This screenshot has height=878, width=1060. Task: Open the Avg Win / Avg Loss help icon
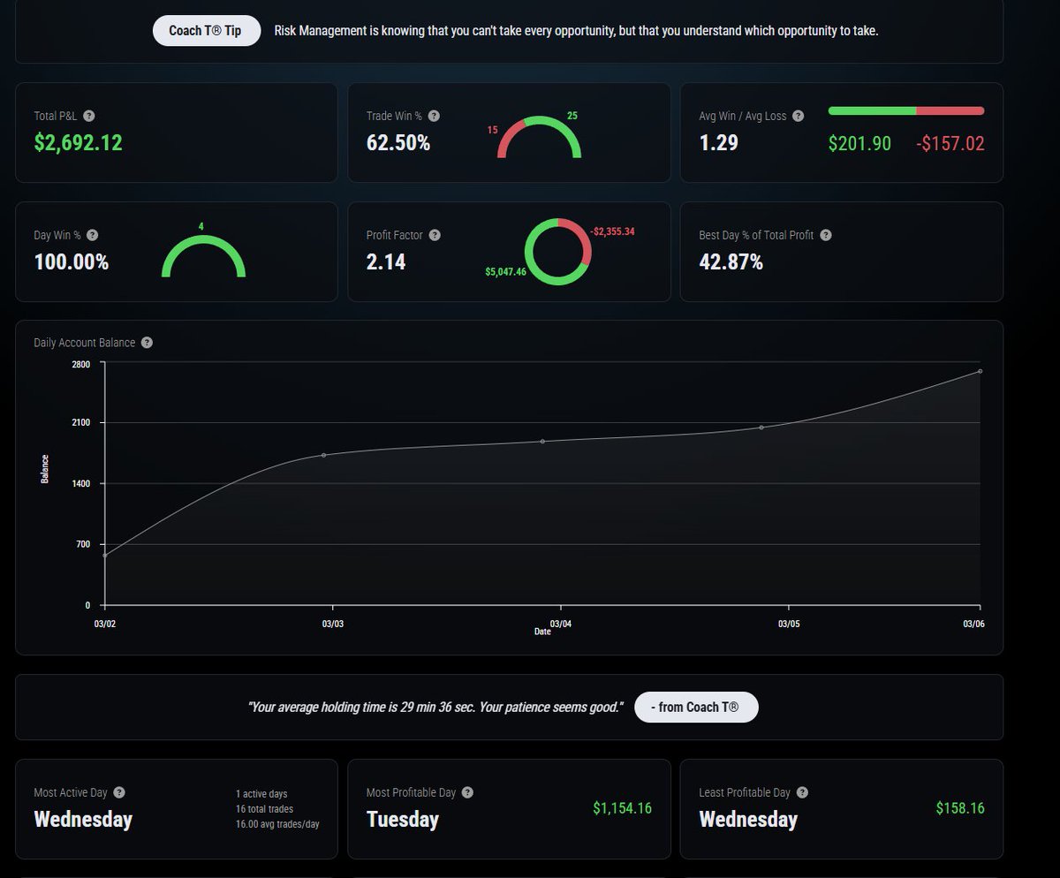click(799, 116)
